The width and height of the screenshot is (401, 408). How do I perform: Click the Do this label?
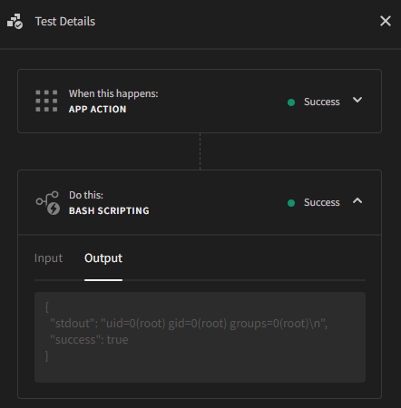coord(86,195)
